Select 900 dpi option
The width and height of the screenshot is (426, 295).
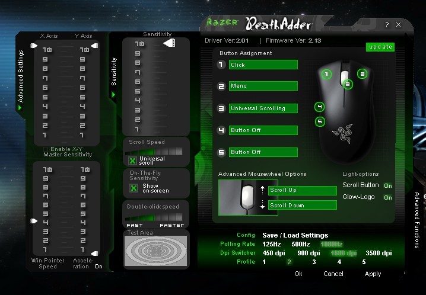point(309,253)
